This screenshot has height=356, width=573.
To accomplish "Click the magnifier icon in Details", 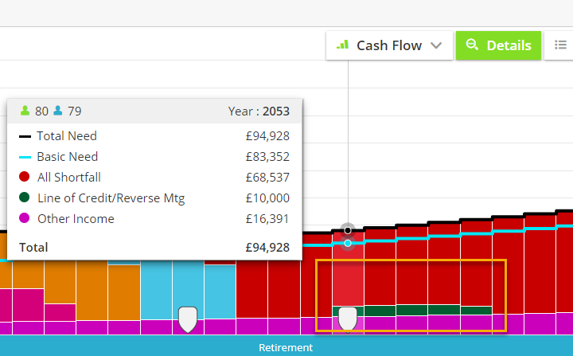I will (472, 45).
